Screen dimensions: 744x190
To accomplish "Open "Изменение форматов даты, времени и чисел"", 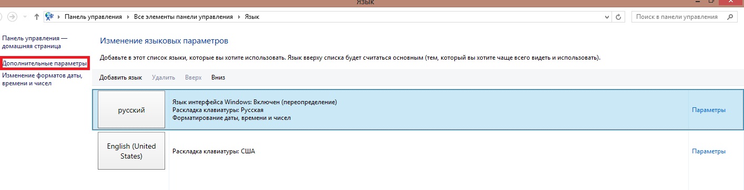I will click(42, 80).
